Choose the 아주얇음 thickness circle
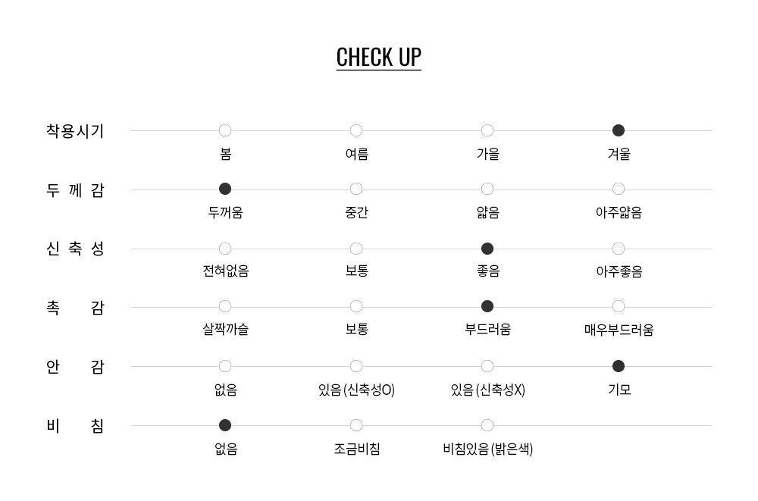 click(619, 189)
